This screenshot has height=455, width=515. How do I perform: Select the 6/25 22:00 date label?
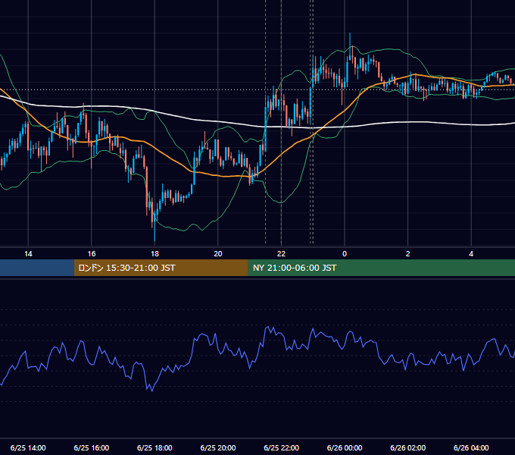click(x=282, y=447)
